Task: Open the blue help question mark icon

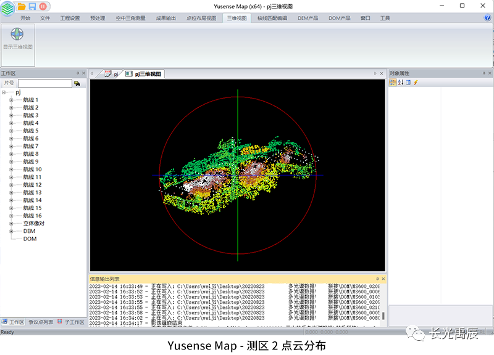Action: (487, 18)
